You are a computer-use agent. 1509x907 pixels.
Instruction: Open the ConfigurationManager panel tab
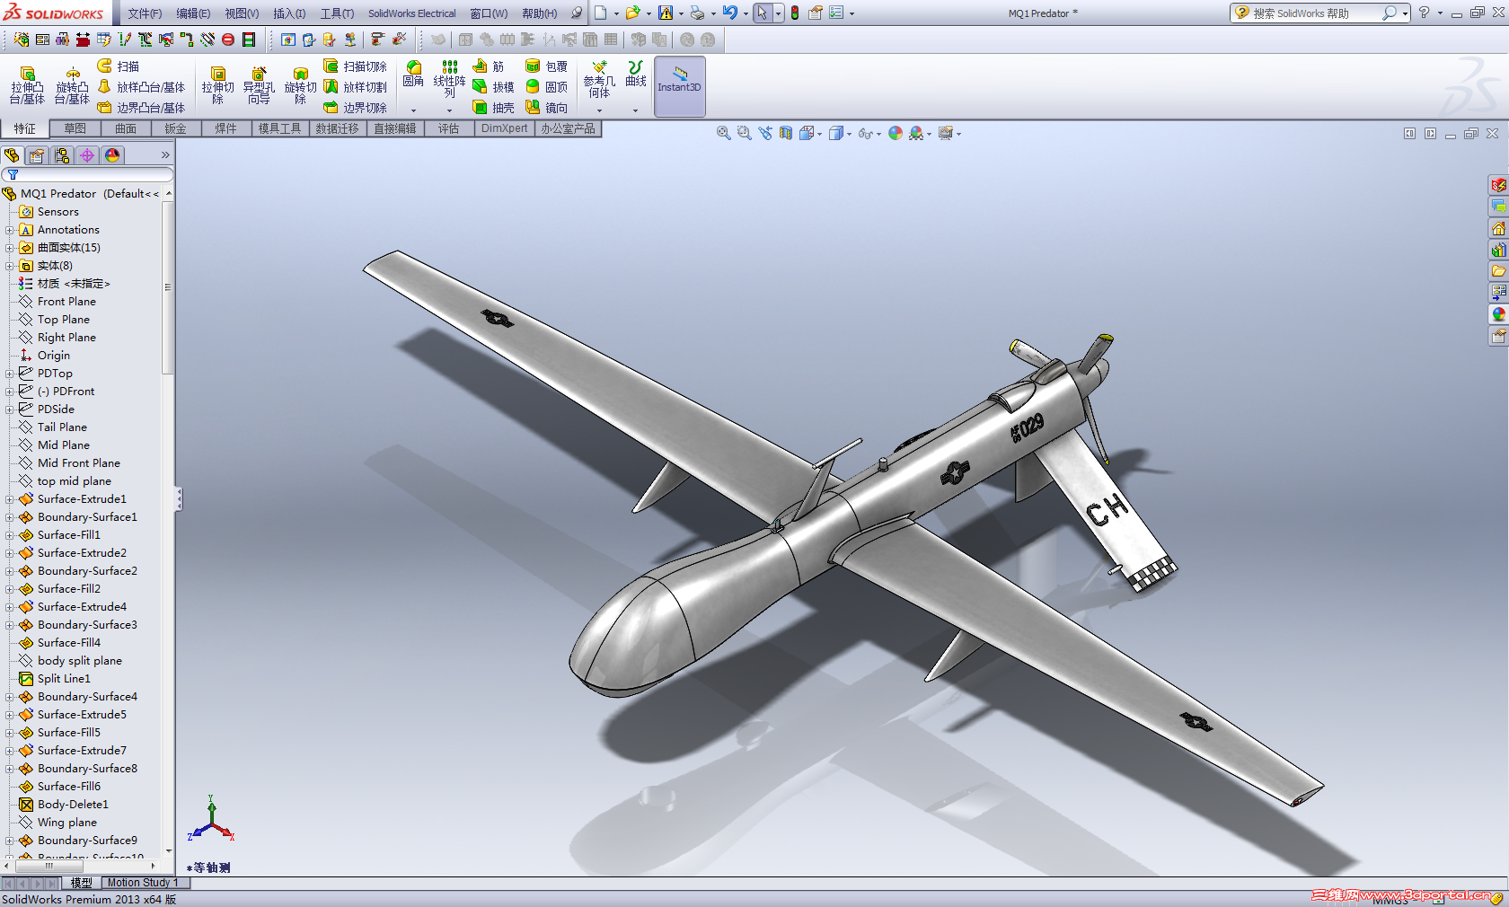coord(62,155)
